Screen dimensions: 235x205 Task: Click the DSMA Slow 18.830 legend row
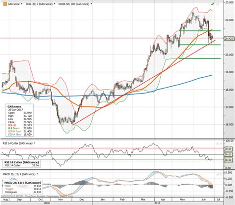click(x=20, y=135)
